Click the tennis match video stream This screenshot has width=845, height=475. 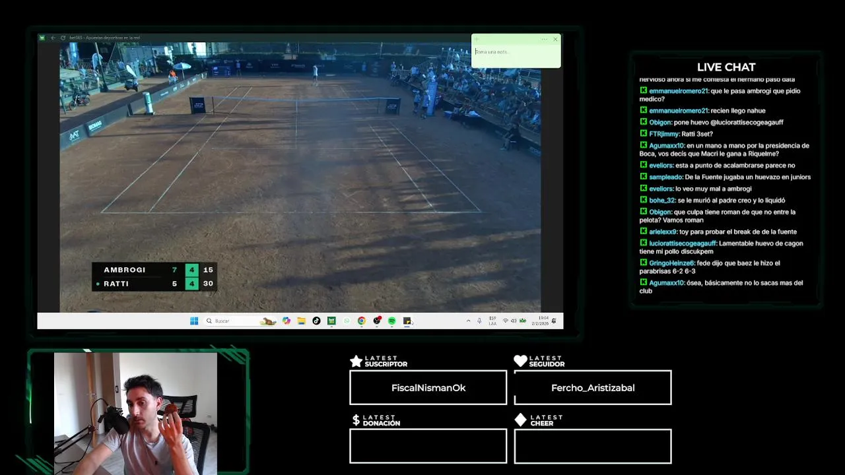coord(300,177)
